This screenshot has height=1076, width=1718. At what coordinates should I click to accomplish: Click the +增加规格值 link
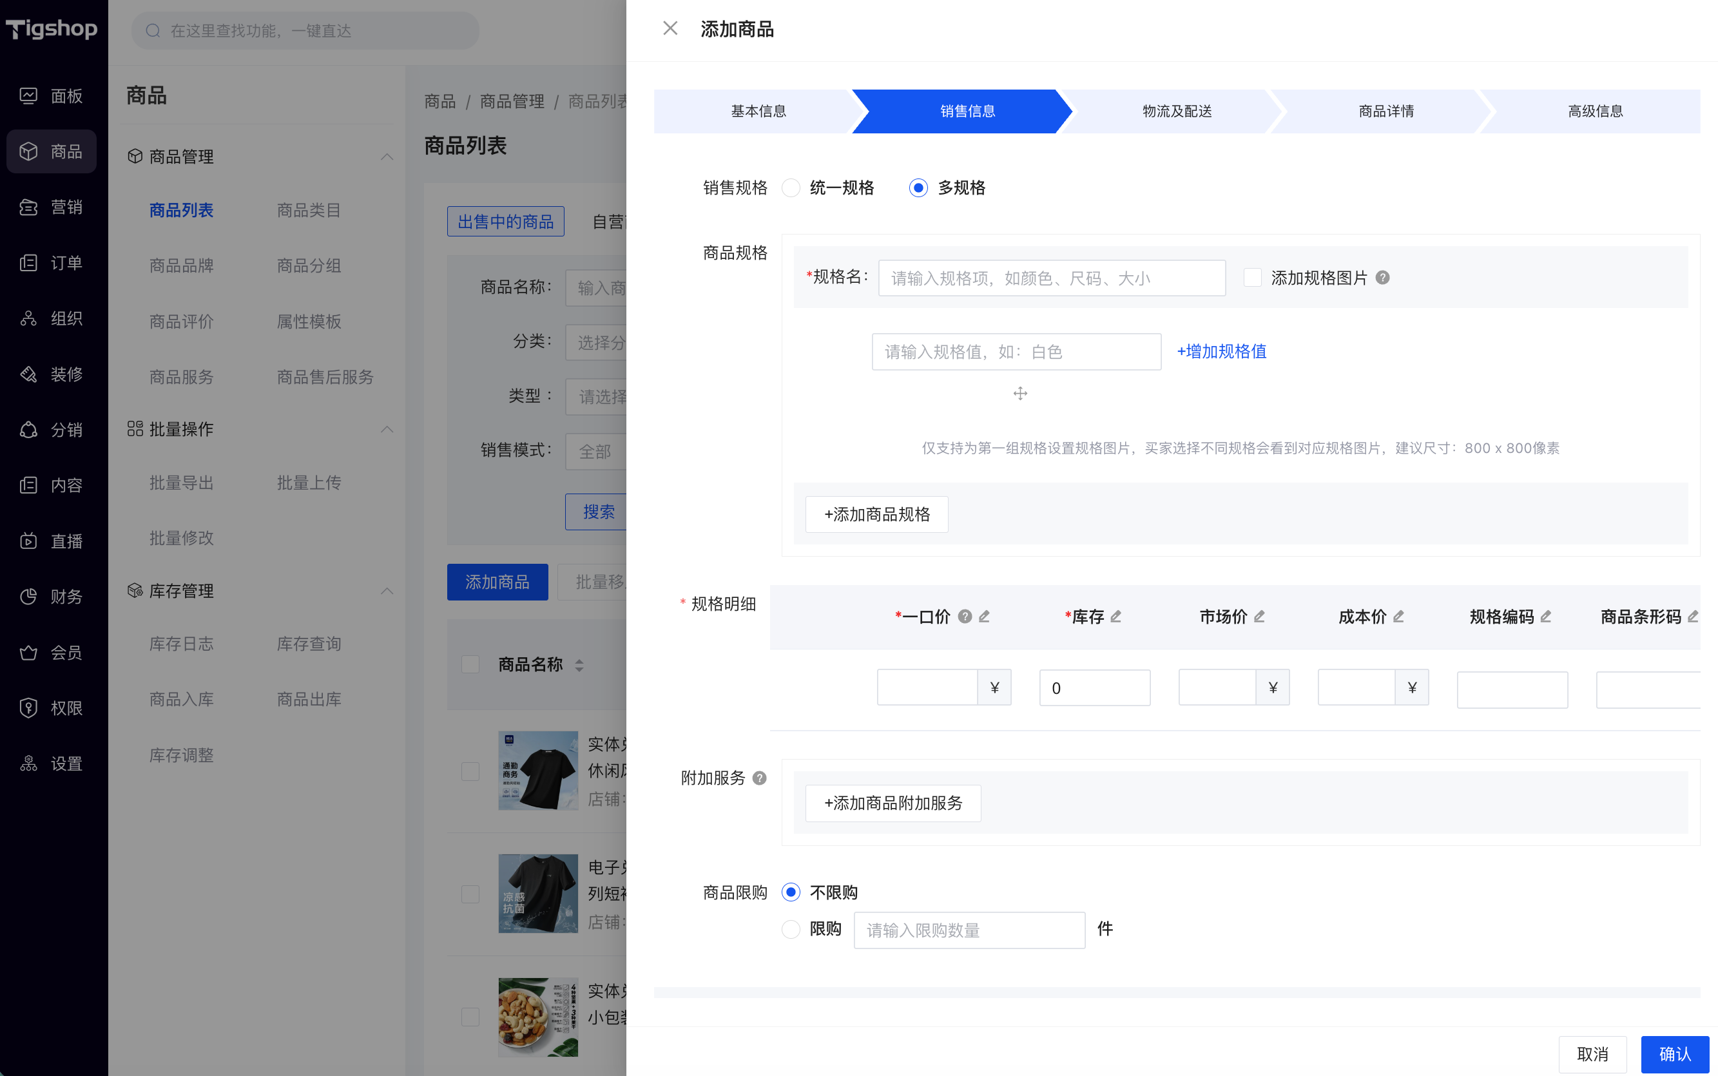[x=1221, y=352]
